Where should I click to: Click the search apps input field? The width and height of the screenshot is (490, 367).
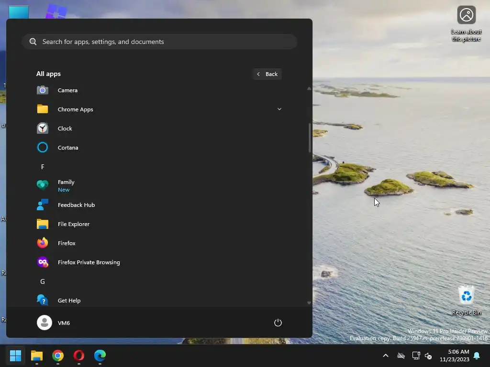159,42
